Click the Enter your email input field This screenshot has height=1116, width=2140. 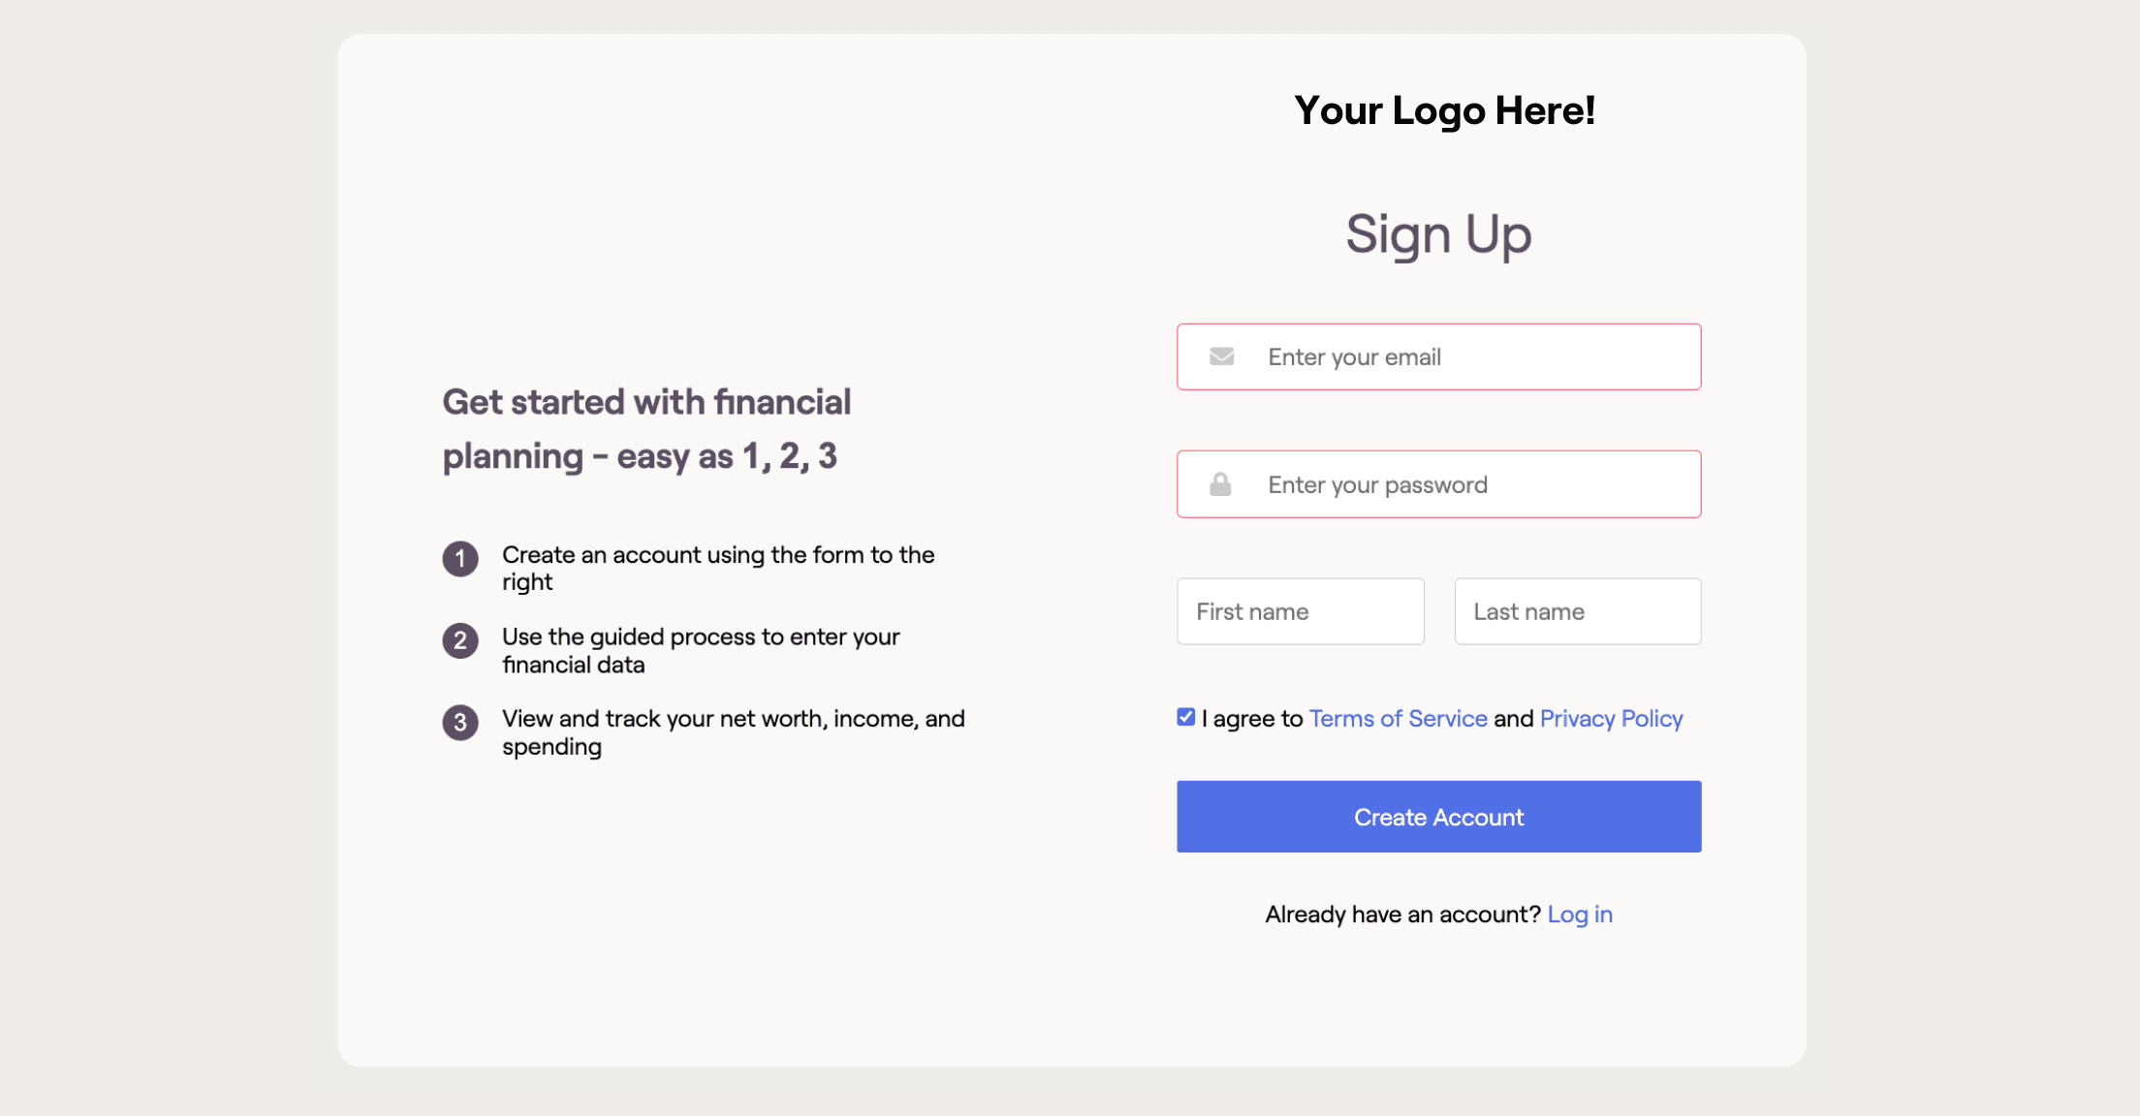tap(1438, 356)
